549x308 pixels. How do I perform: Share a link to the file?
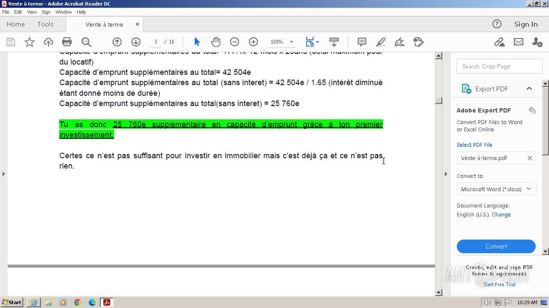[x=499, y=42]
